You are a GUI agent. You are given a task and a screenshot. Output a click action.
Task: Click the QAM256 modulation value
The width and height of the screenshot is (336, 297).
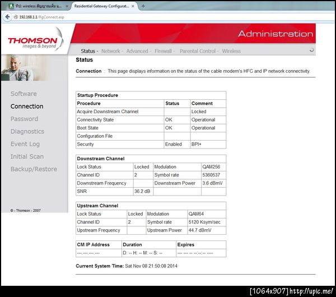pyautogui.click(x=211, y=167)
